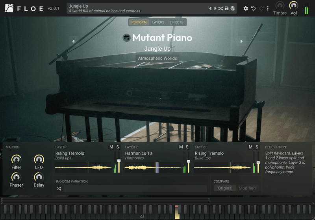The width and height of the screenshot is (315, 220).
Task: Open the three-dot more options menu
Action: pyautogui.click(x=268, y=8)
